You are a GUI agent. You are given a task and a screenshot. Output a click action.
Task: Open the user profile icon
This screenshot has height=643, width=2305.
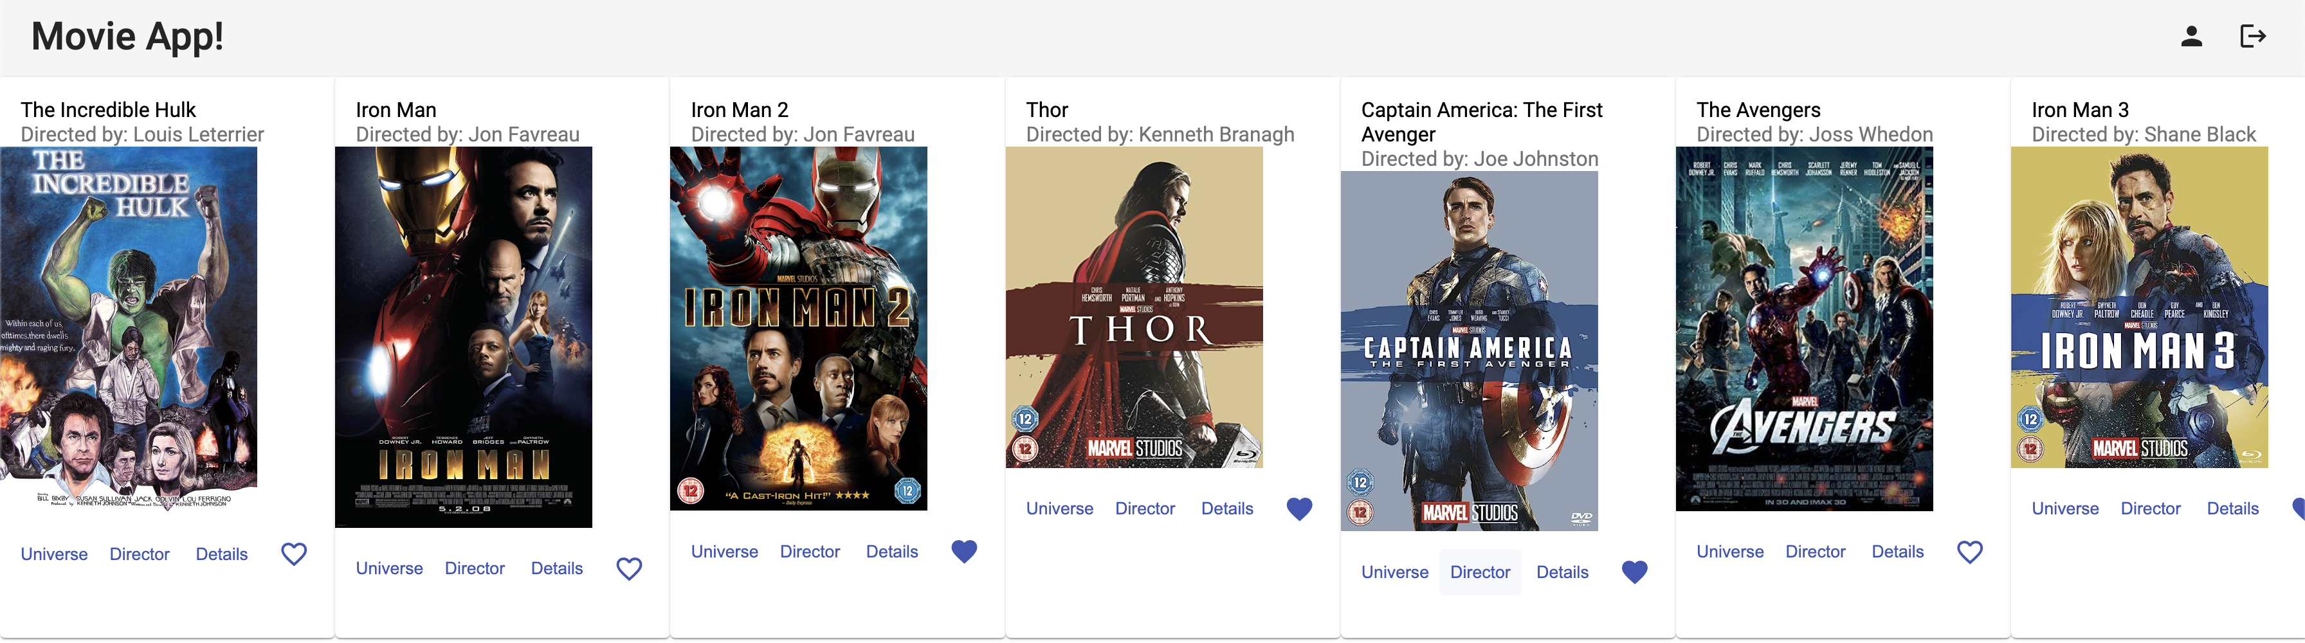2191,37
